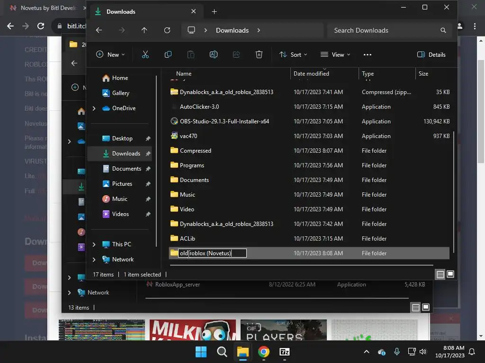This screenshot has width=485, height=363.
Task: Open 7-Zip from the taskbar
Action: tap(285, 352)
